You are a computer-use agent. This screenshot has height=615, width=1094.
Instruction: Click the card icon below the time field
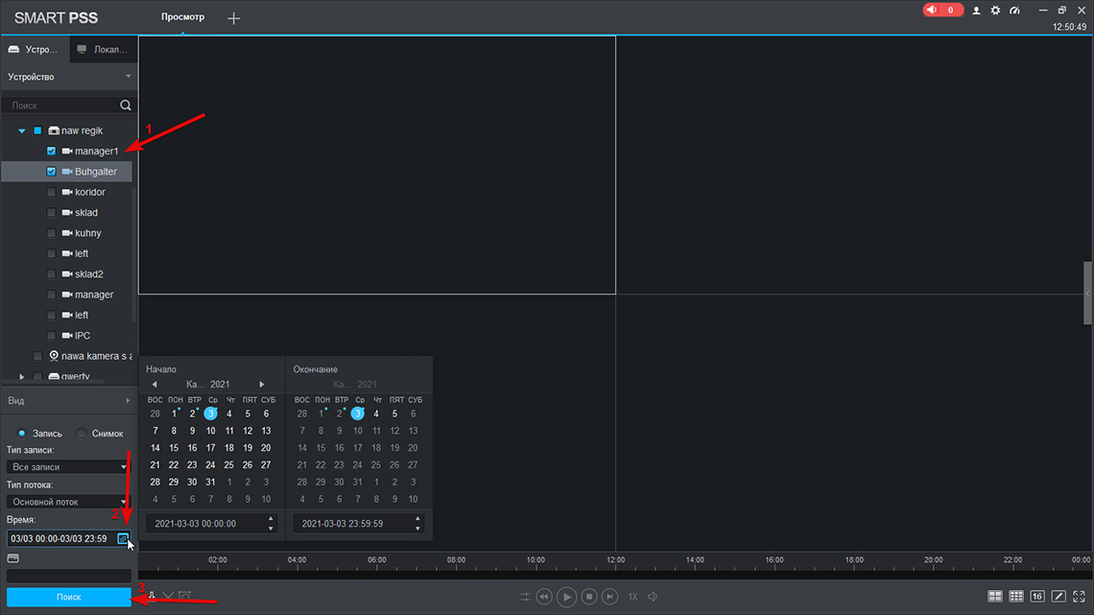tap(13, 557)
